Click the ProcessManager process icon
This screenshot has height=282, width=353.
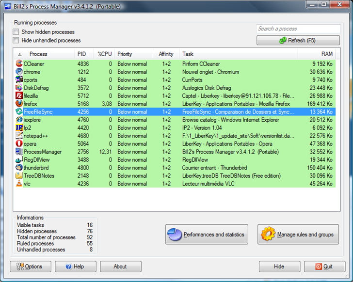[19, 152]
